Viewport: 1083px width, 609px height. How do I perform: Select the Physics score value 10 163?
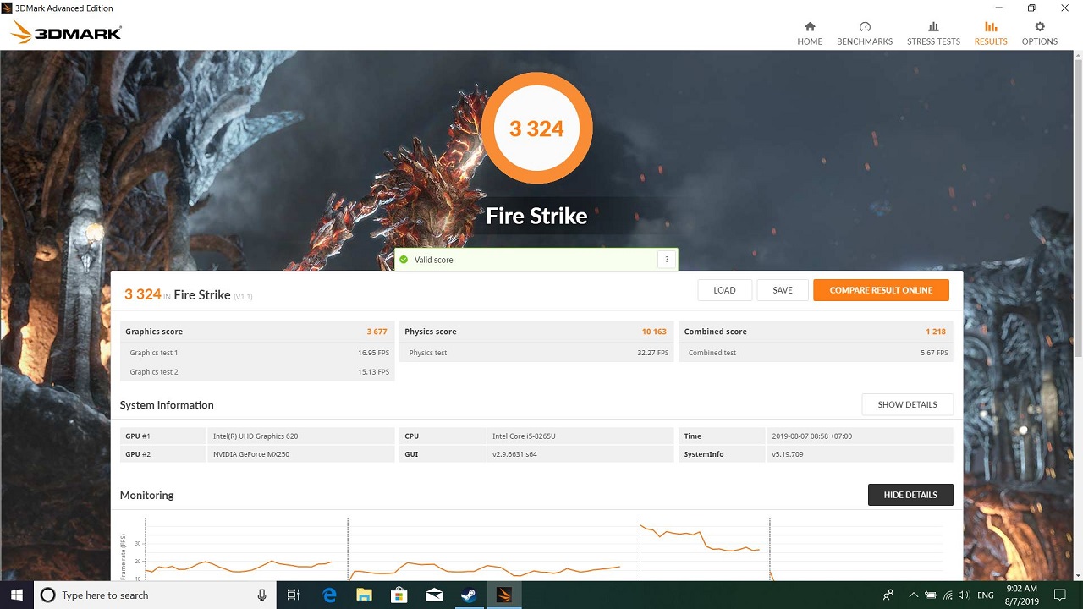654,332
